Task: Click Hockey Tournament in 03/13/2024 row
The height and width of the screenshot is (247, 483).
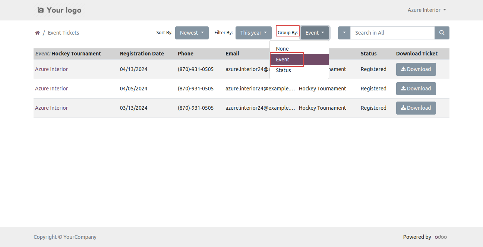Action: coord(322,108)
